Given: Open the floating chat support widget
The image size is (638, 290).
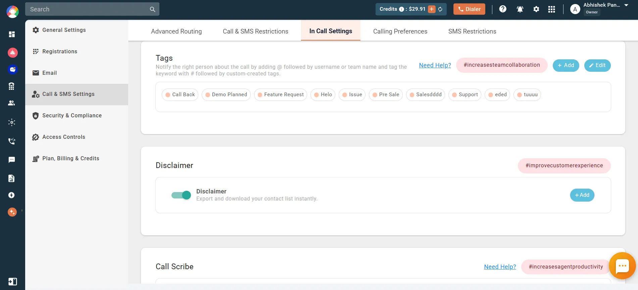Looking at the screenshot, I should (x=622, y=266).
